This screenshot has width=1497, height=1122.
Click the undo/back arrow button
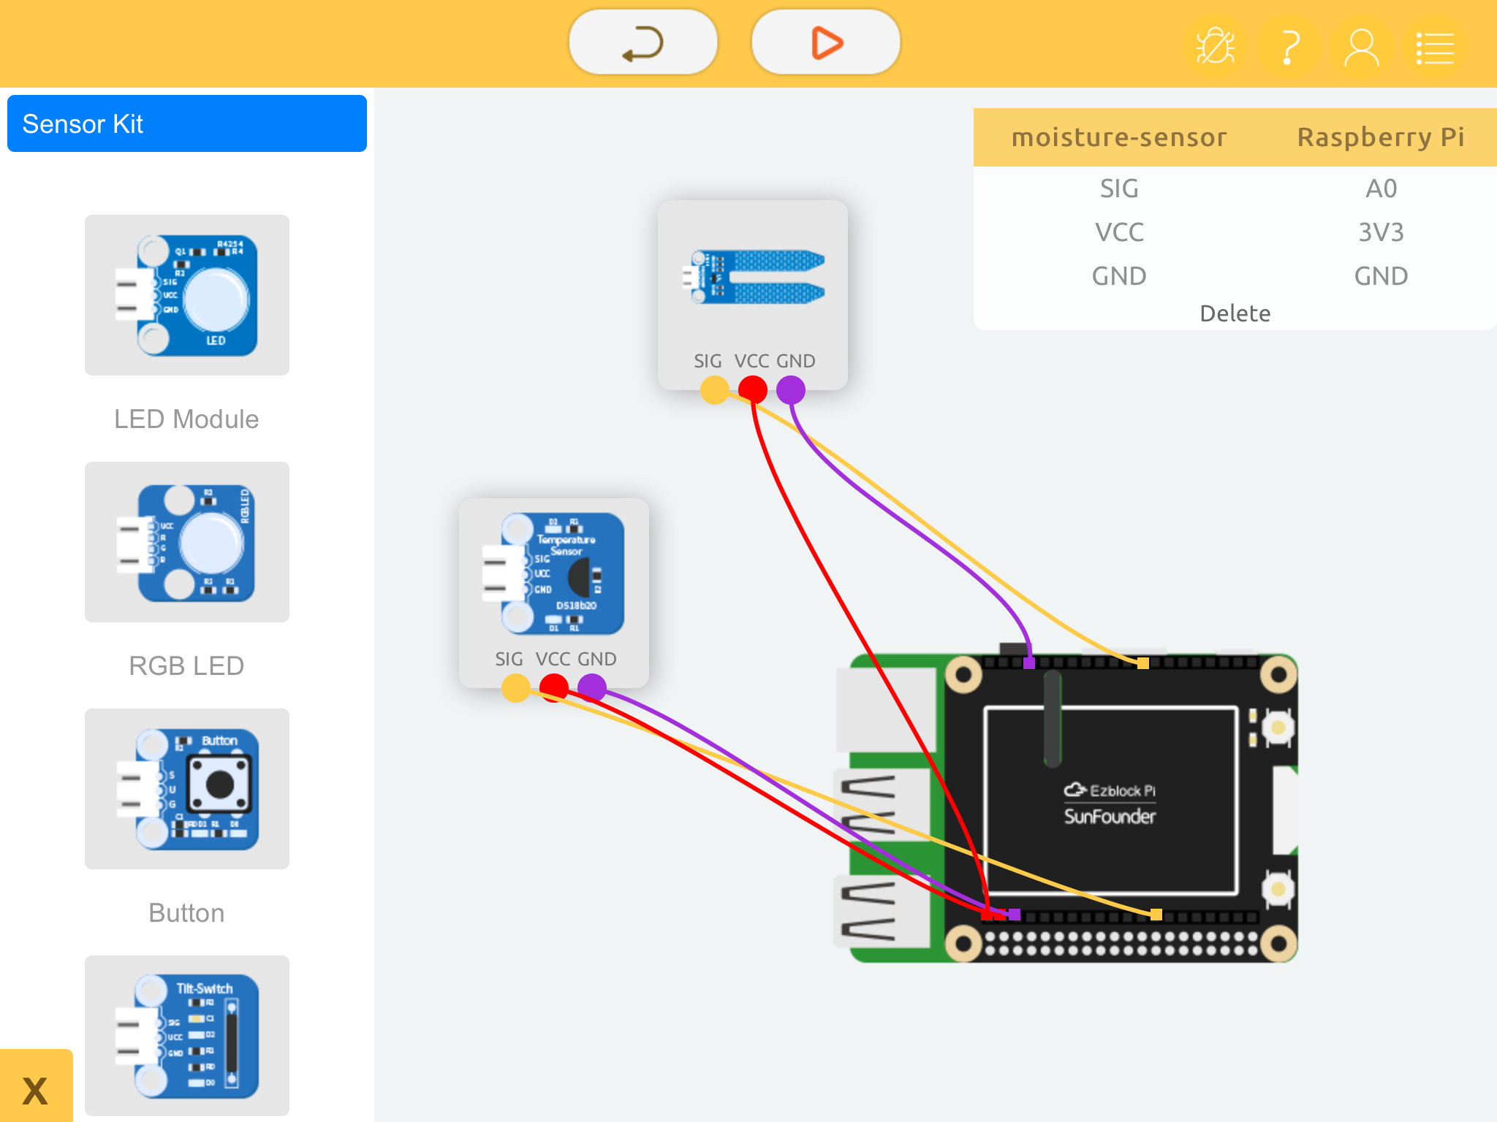[643, 42]
